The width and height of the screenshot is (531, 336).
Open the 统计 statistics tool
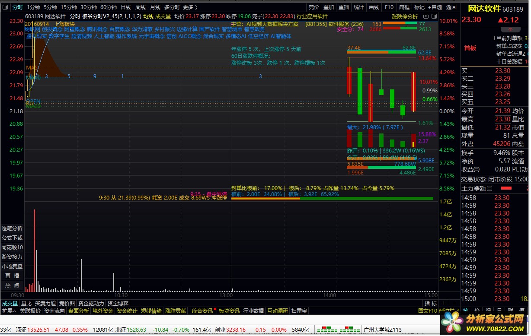[359, 7]
